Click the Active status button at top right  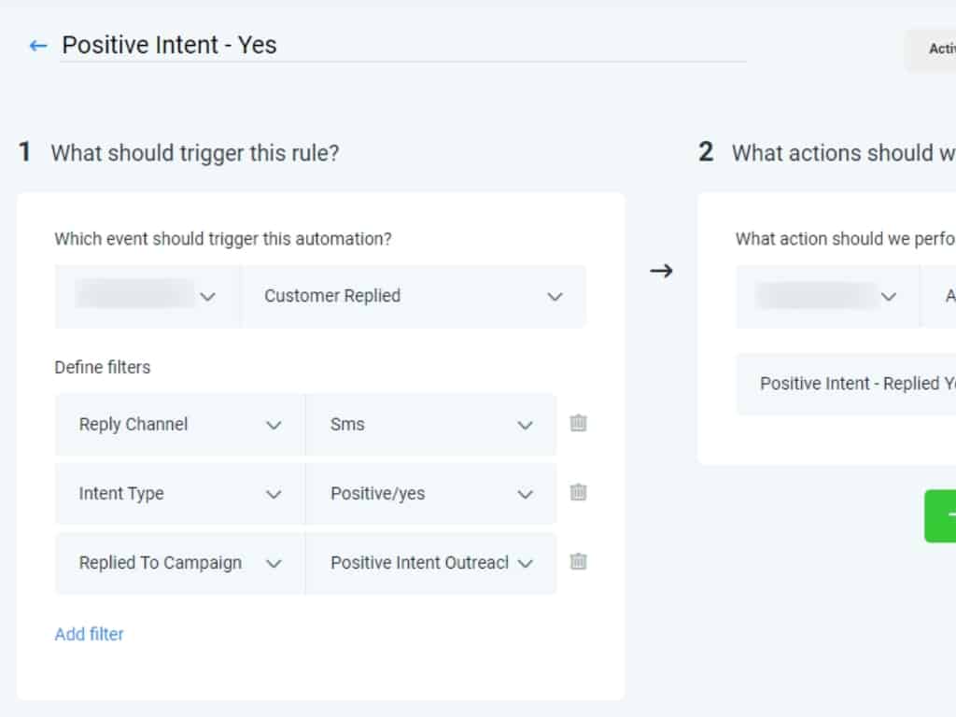936,49
